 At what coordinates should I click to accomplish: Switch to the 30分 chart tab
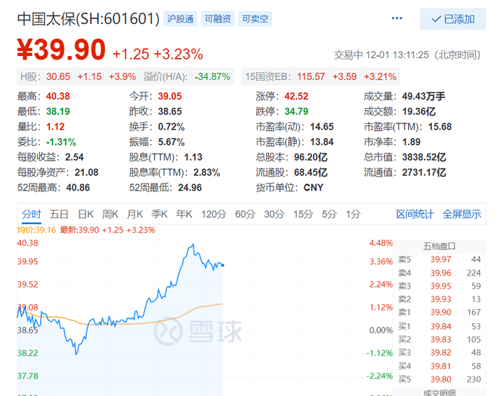(x=274, y=214)
